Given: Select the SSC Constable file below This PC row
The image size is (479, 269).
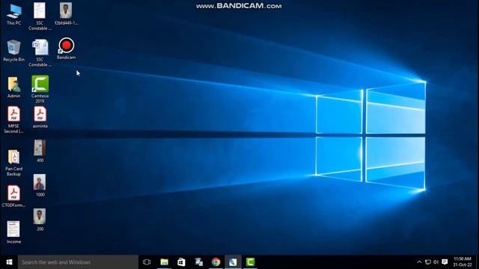Looking at the screenshot, I should (40, 53).
